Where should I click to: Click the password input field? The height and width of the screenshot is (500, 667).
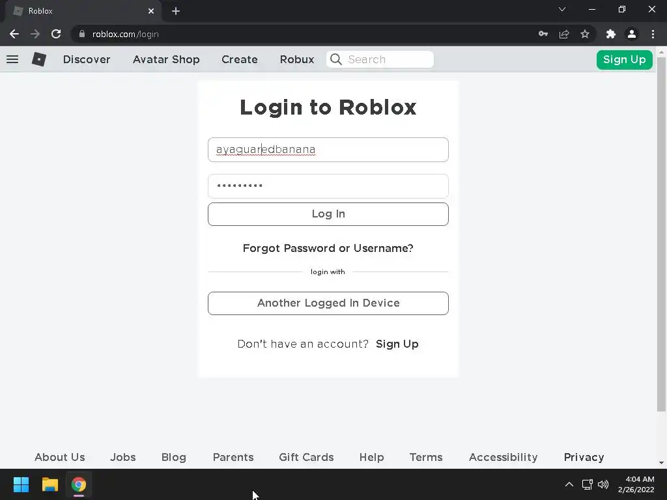tap(328, 186)
